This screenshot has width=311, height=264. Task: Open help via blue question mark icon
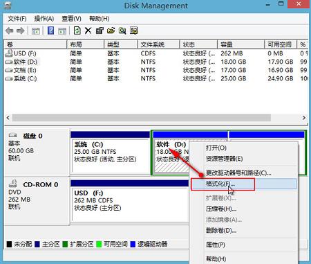50,30
